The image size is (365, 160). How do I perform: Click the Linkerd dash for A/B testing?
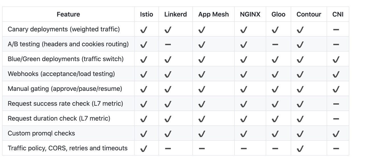(168, 44)
